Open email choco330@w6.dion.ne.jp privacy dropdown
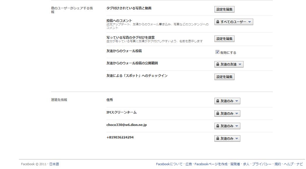Screen dimensions: 306x169 (x=227, y=126)
